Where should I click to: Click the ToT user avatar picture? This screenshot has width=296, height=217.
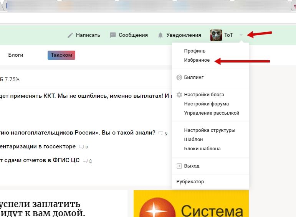pos(216,35)
